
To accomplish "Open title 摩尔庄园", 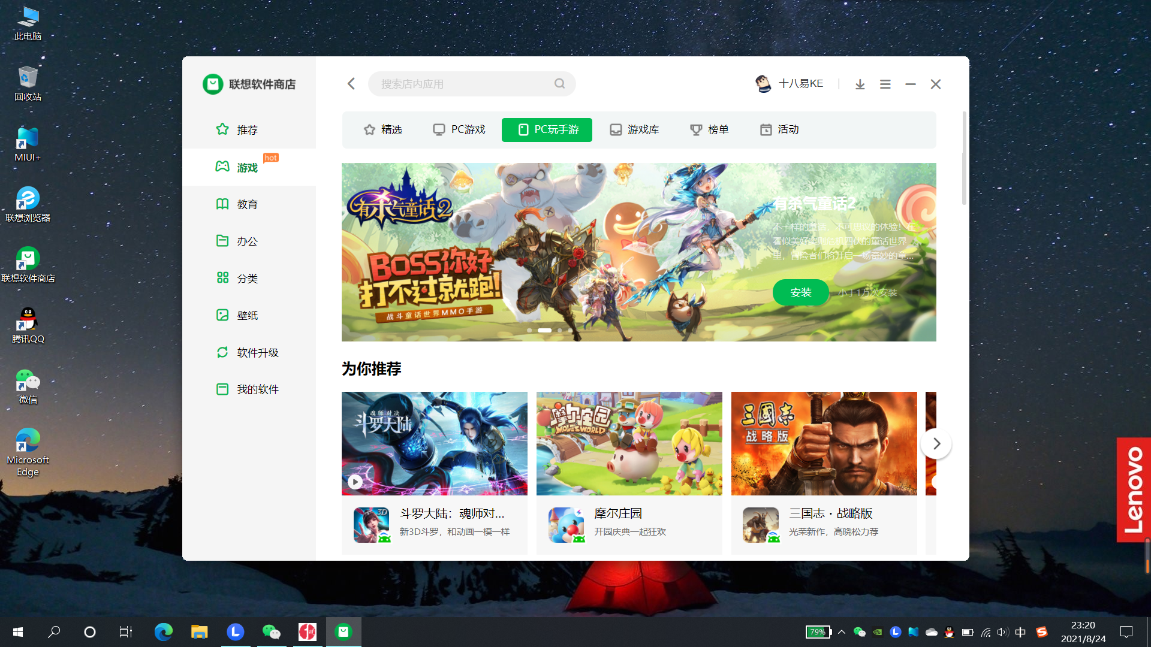I will [618, 513].
